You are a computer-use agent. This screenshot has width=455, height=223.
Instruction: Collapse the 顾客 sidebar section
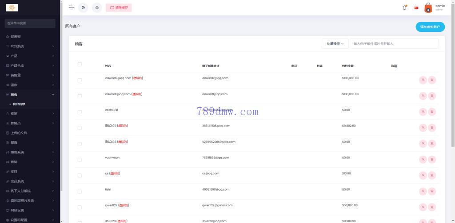tap(30, 95)
